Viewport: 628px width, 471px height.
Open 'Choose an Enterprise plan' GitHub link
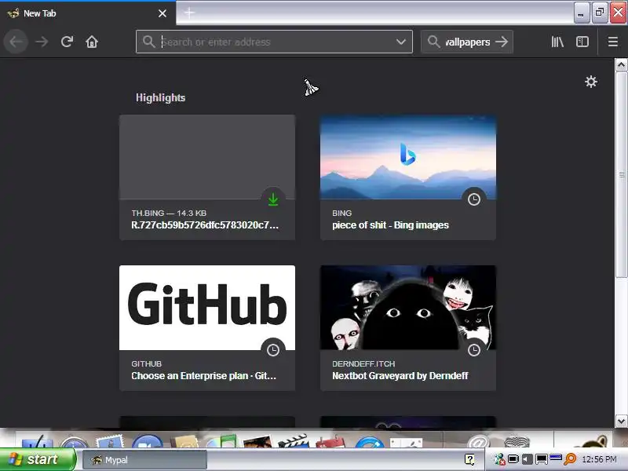203,376
